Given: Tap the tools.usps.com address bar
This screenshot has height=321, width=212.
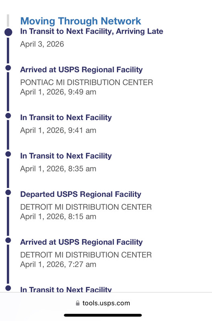Looking at the screenshot, I should click(103, 303).
